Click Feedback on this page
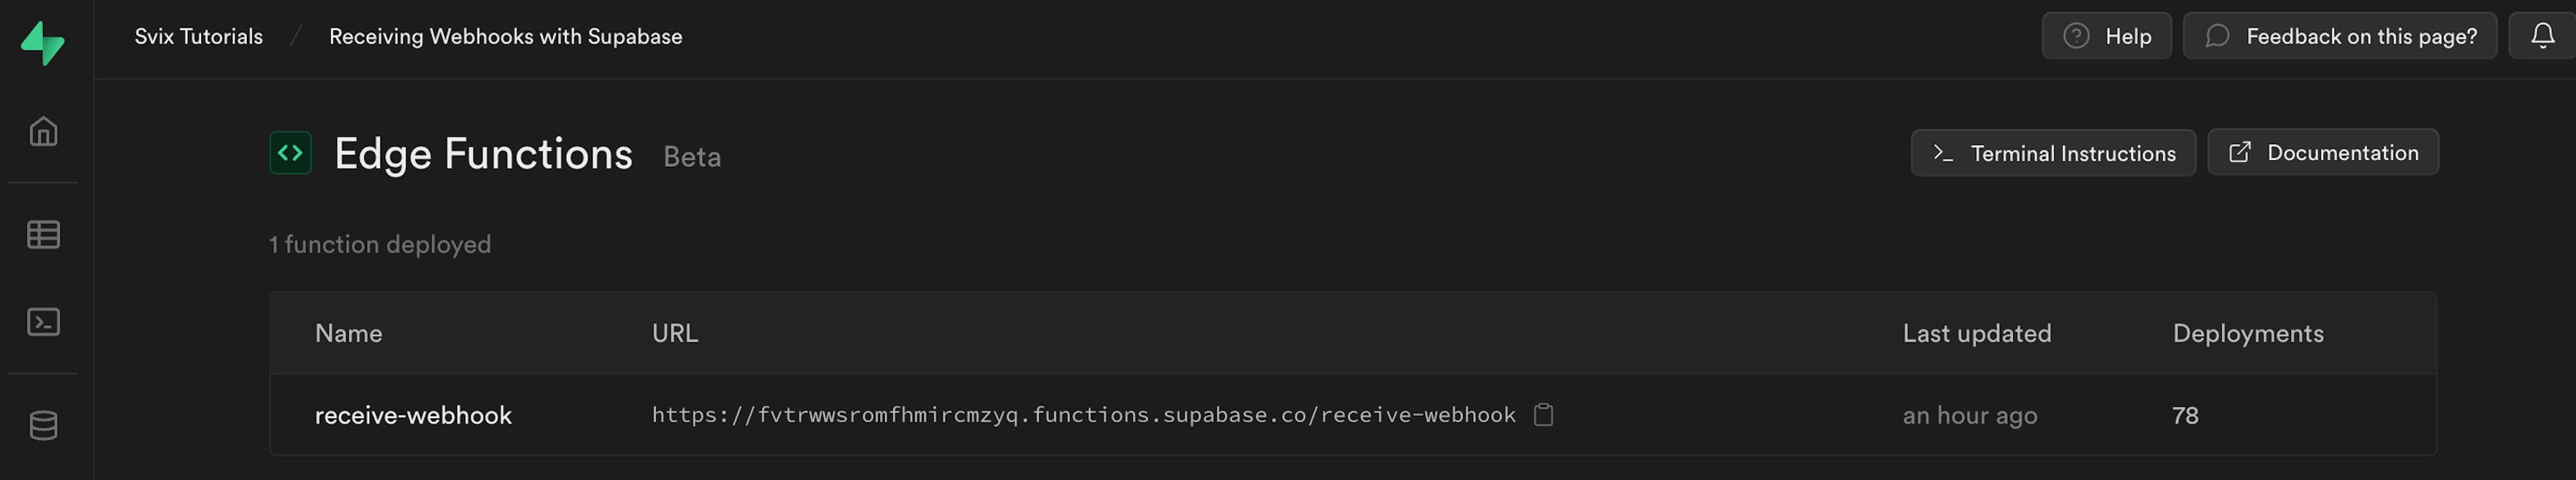2576x480 pixels. click(2339, 36)
